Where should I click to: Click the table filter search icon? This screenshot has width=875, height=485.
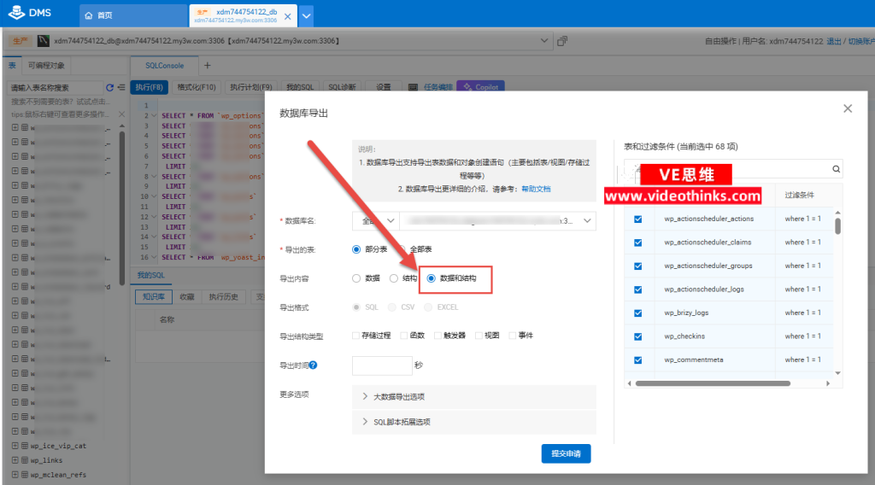pos(836,169)
